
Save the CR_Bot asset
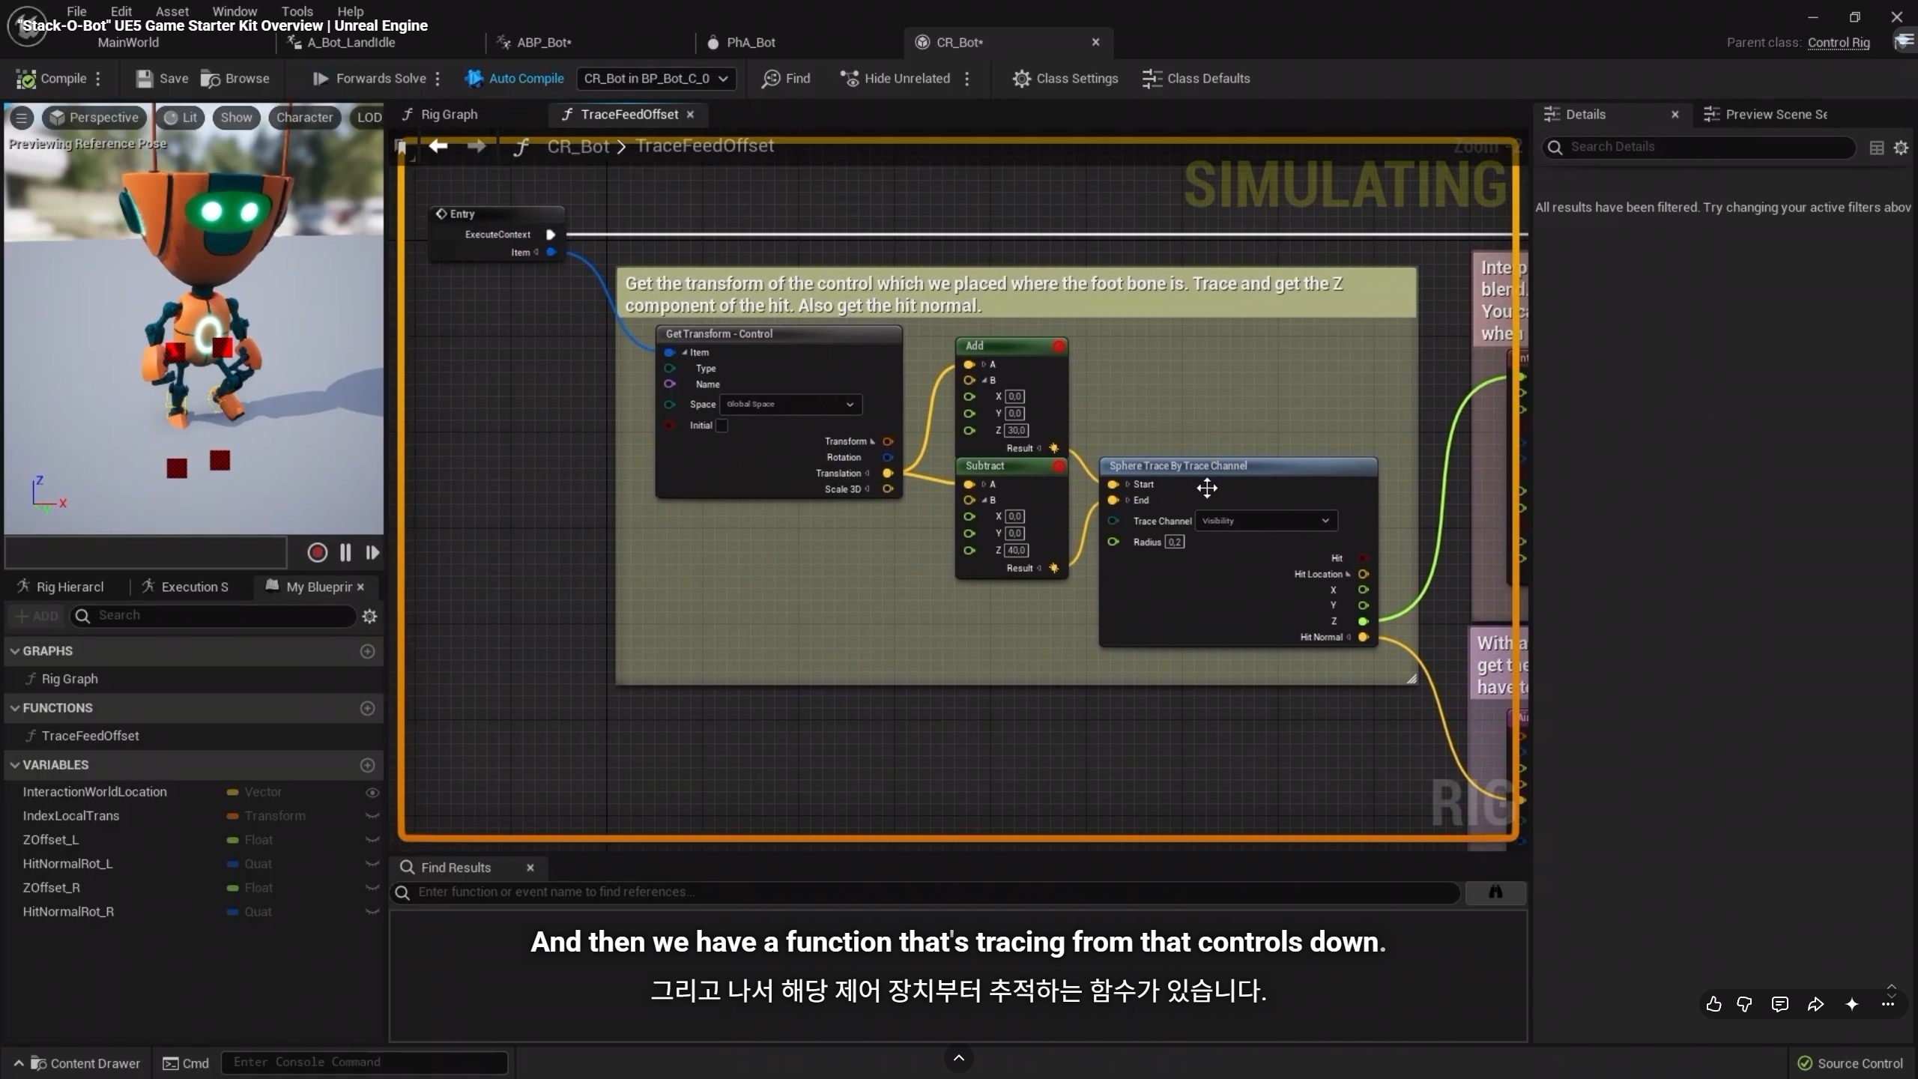pos(162,79)
